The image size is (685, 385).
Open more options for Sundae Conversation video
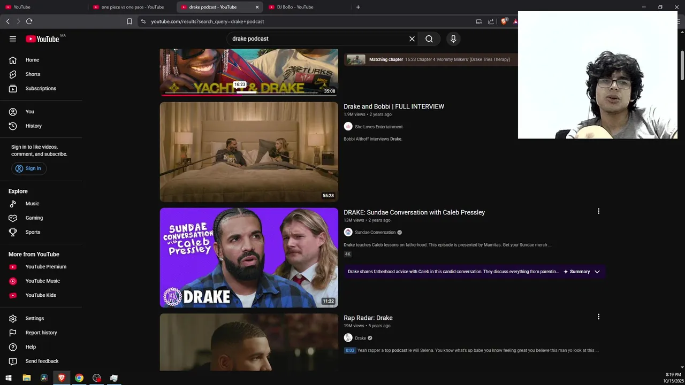click(x=598, y=211)
